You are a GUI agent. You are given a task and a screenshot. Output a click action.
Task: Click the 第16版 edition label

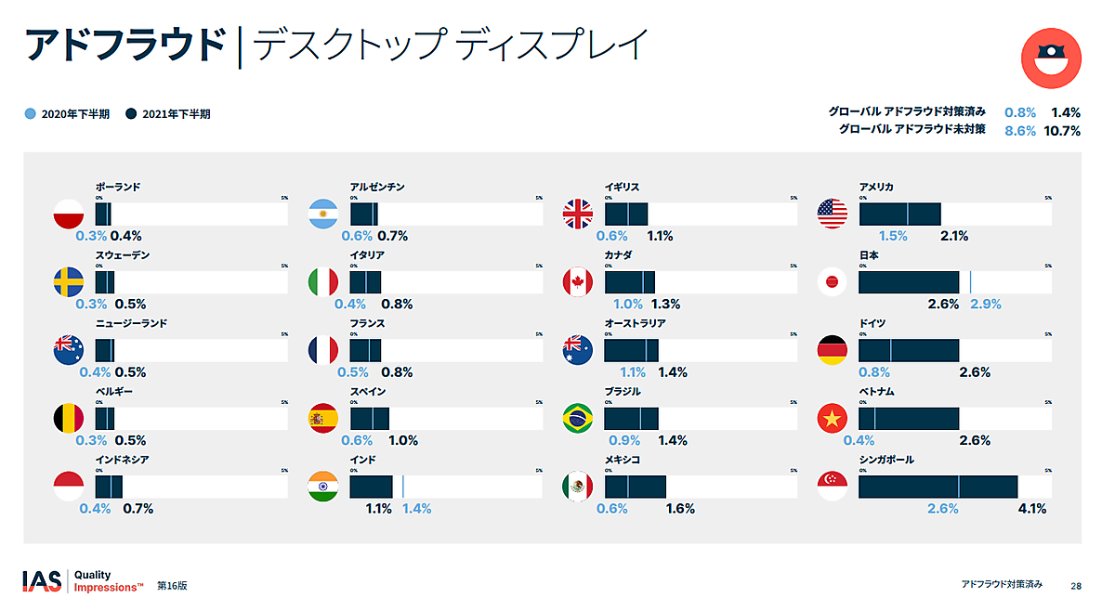pos(172,586)
